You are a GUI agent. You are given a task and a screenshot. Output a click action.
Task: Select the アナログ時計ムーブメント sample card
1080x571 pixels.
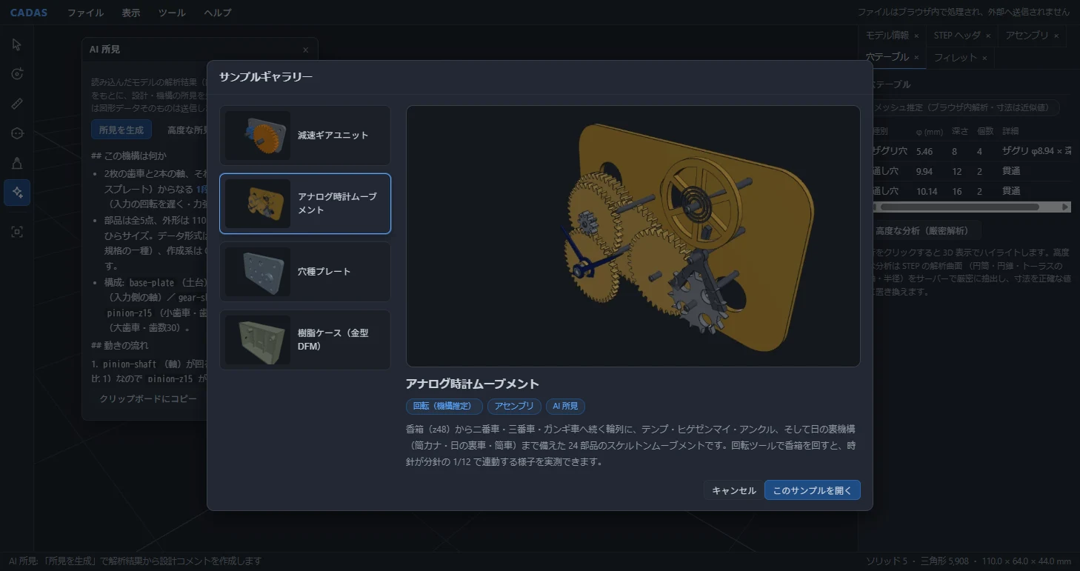pos(305,204)
